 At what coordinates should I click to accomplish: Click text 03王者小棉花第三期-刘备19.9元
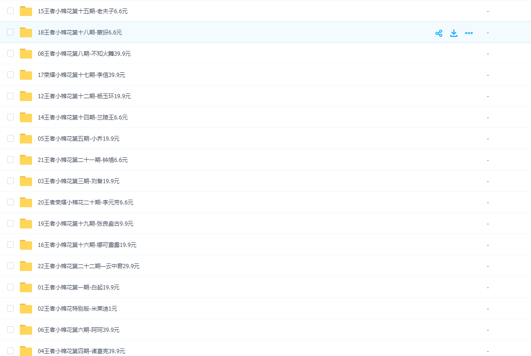[x=78, y=181]
